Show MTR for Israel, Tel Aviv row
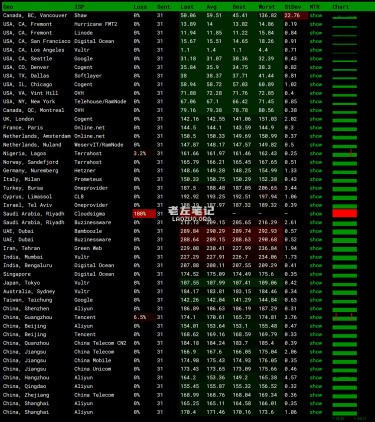The width and height of the screenshot is (375, 422). (315, 205)
